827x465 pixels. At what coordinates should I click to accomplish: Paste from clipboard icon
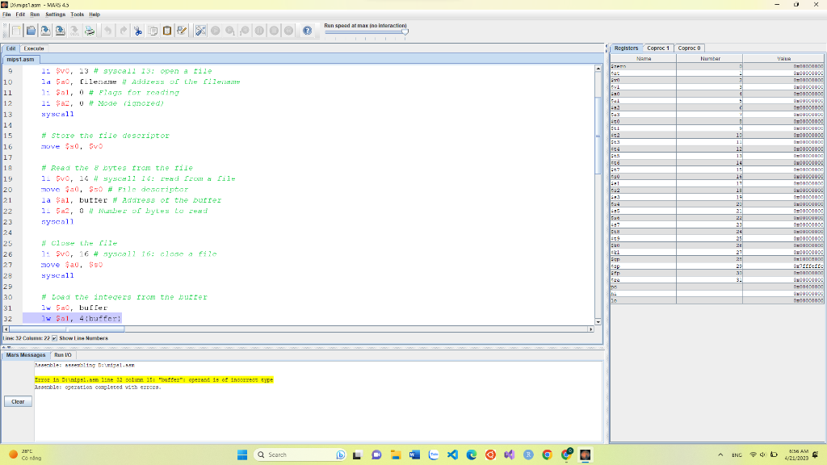coord(167,31)
